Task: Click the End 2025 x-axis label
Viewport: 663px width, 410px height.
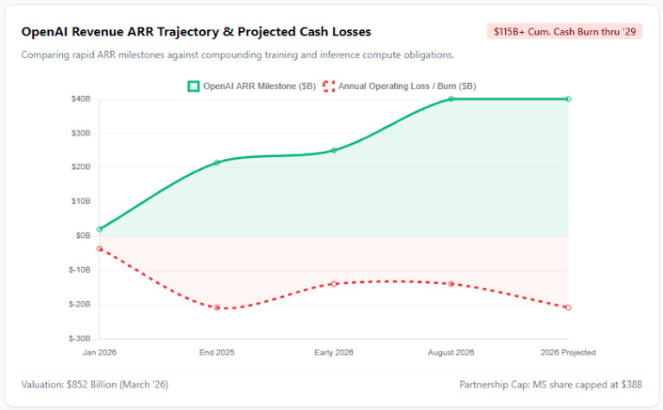Action: (x=217, y=352)
